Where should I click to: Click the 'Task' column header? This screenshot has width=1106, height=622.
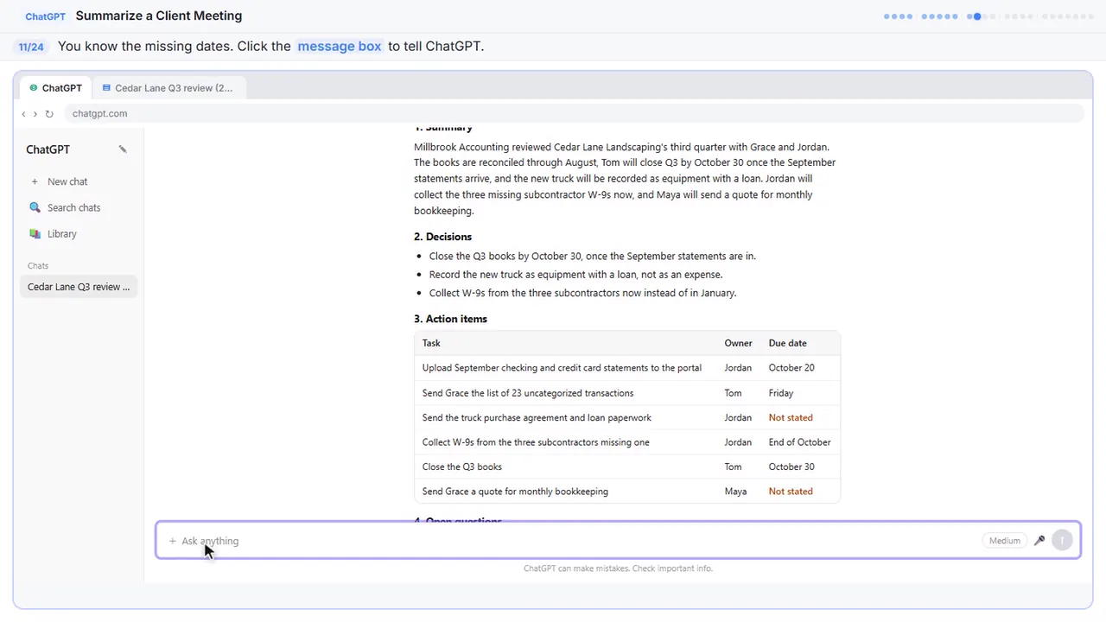[431, 343]
